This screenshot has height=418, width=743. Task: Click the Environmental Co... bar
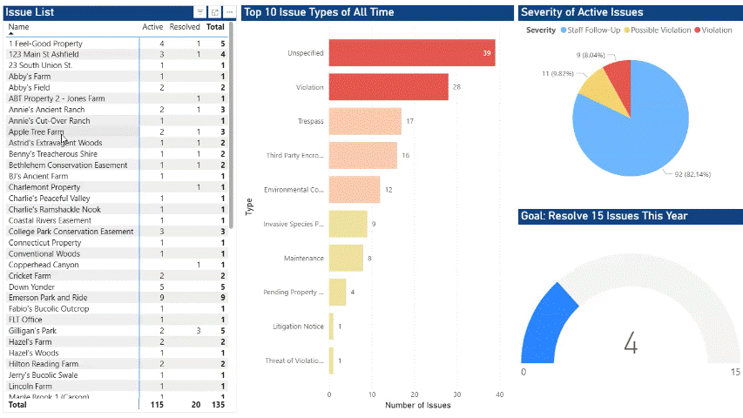pos(355,190)
